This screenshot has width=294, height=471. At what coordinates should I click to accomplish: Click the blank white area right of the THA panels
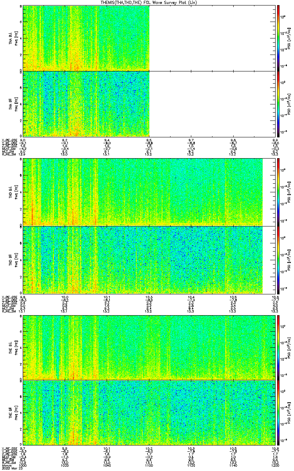pyautogui.click(x=212, y=71)
